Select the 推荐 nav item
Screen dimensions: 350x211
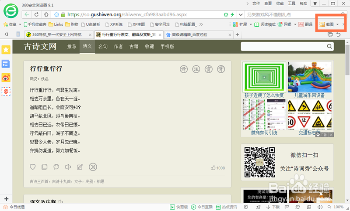click(72, 47)
